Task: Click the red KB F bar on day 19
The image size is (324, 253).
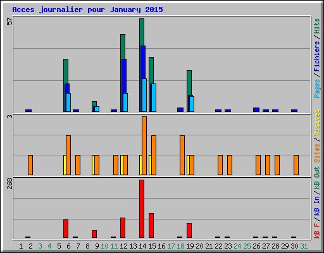Action: (x=189, y=231)
